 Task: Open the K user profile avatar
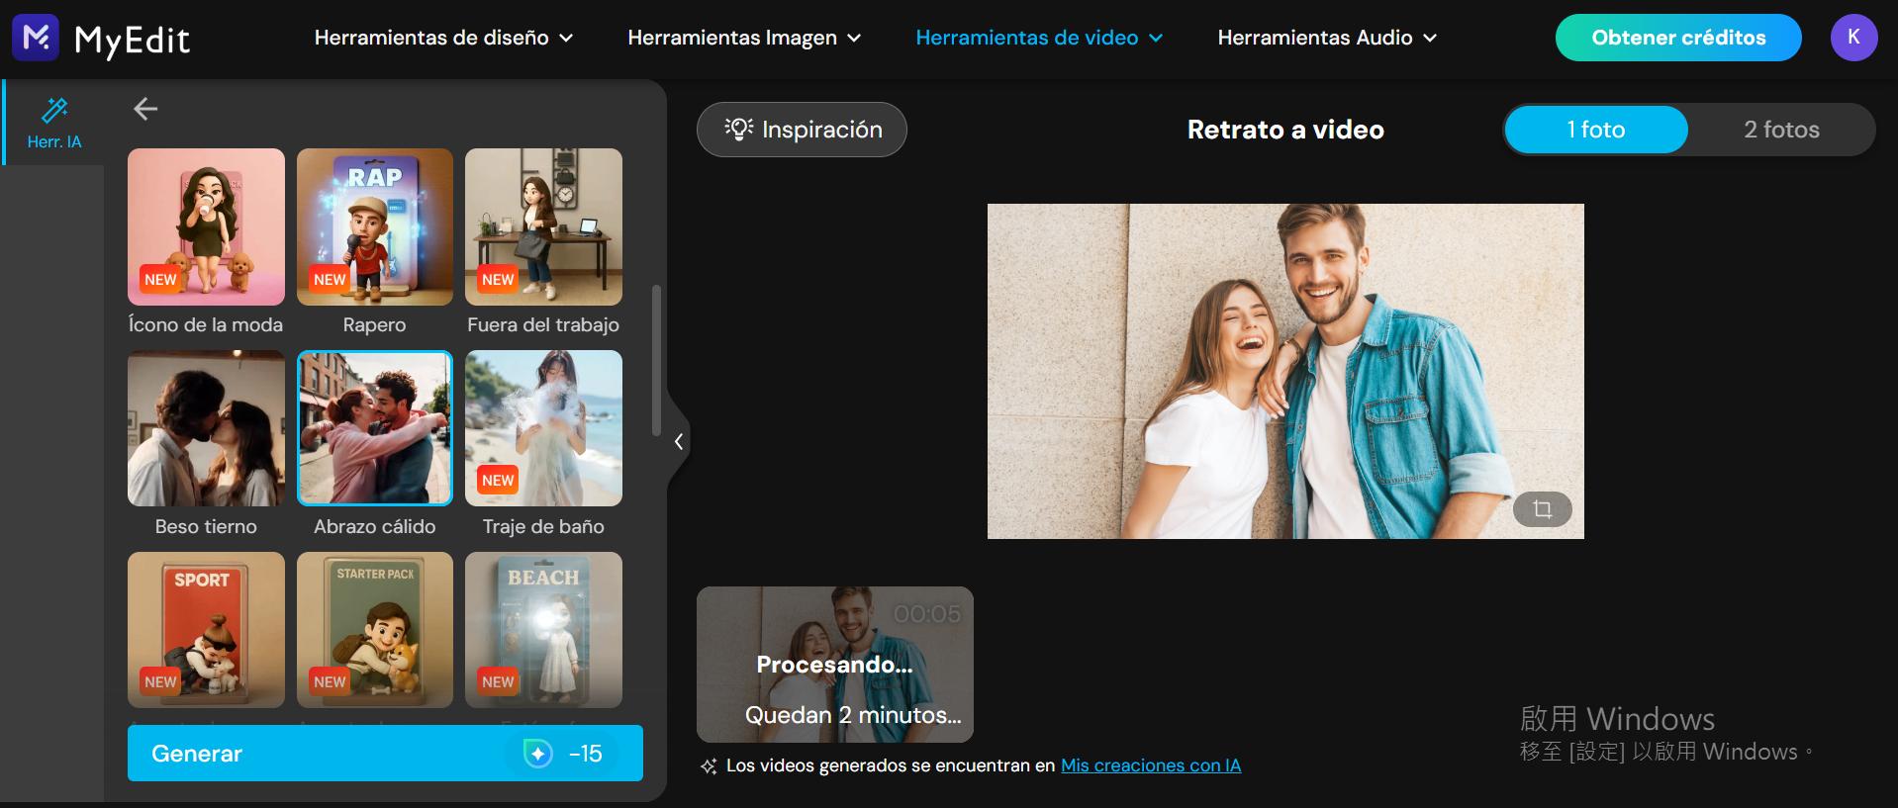(x=1853, y=38)
